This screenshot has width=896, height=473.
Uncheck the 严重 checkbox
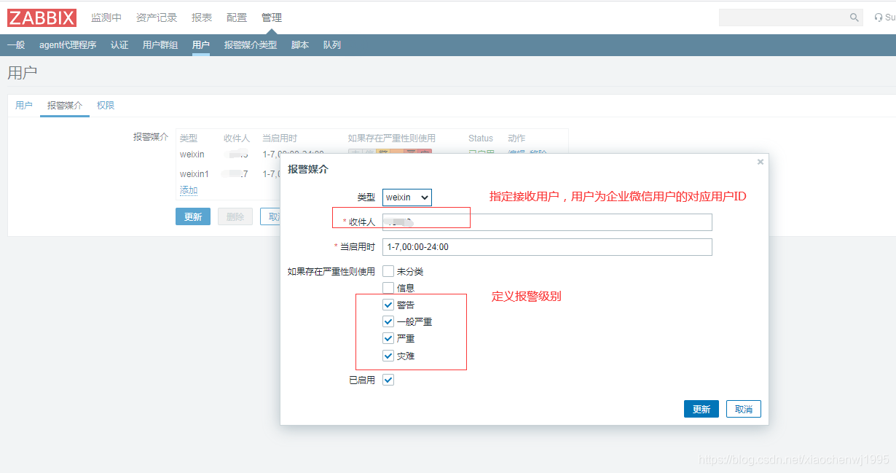coord(388,338)
